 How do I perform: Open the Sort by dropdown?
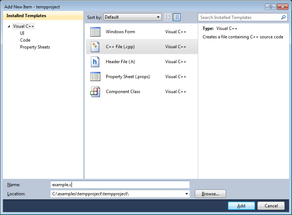(x=132, y=17)
